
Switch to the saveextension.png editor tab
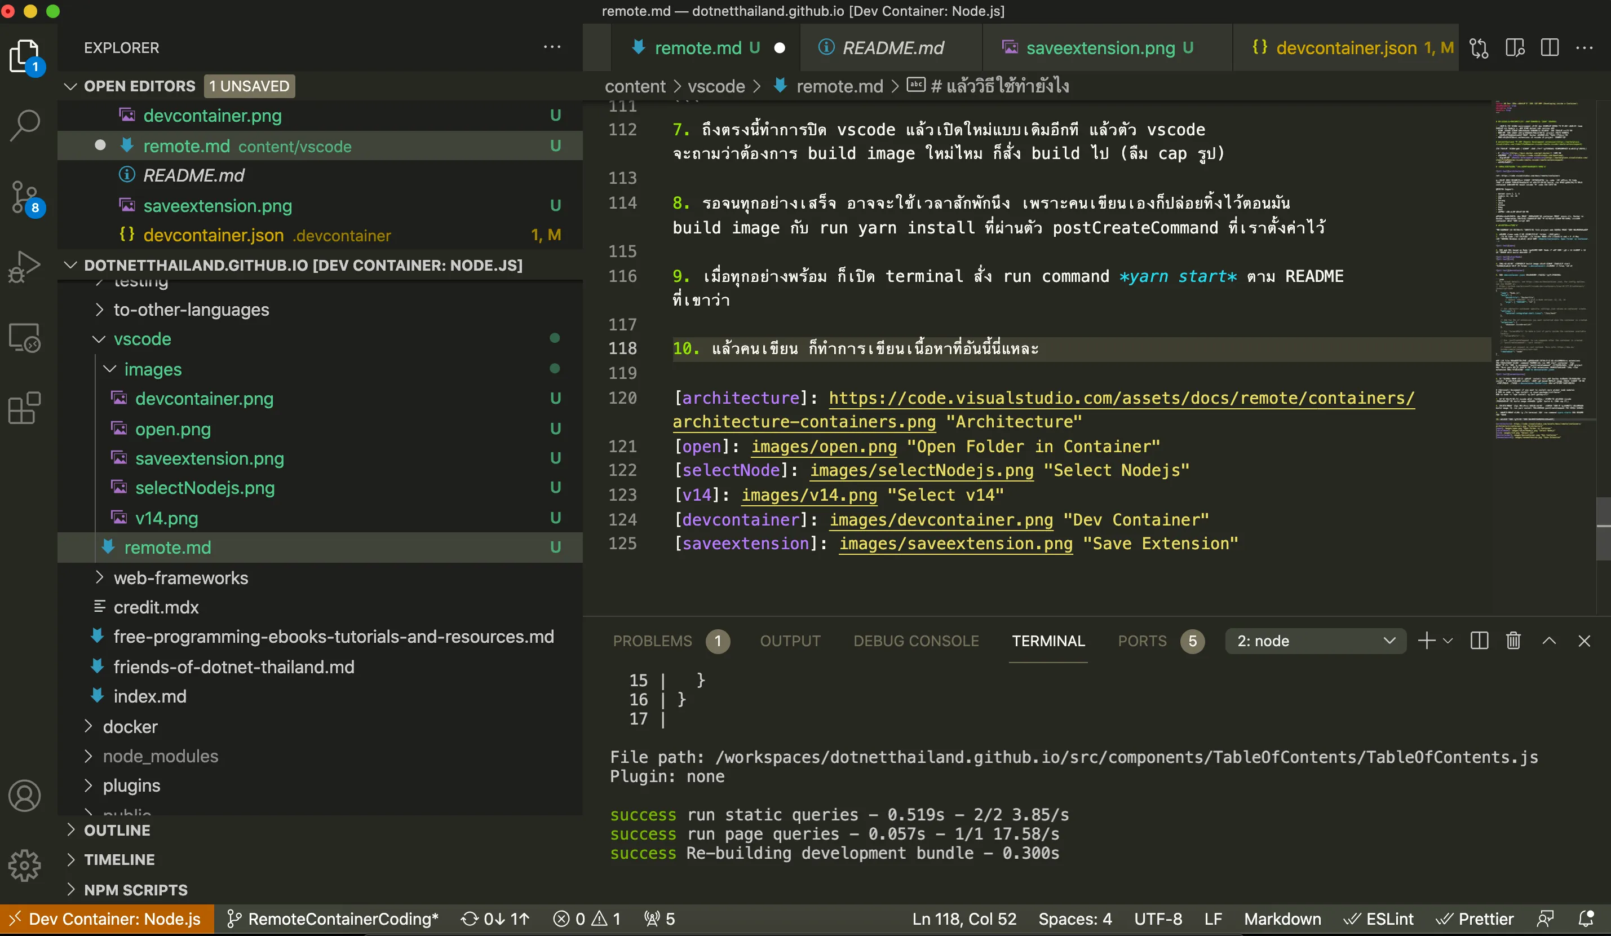point(1108,48)
